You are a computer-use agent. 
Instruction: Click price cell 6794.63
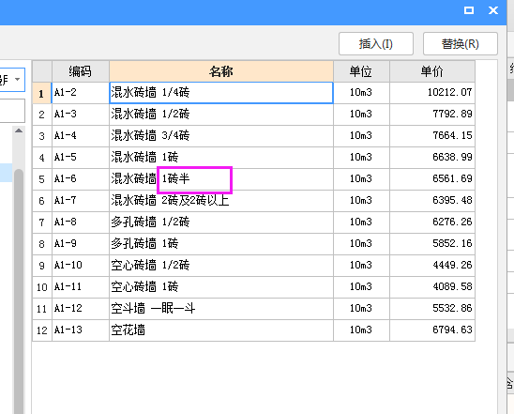point(432,330)
